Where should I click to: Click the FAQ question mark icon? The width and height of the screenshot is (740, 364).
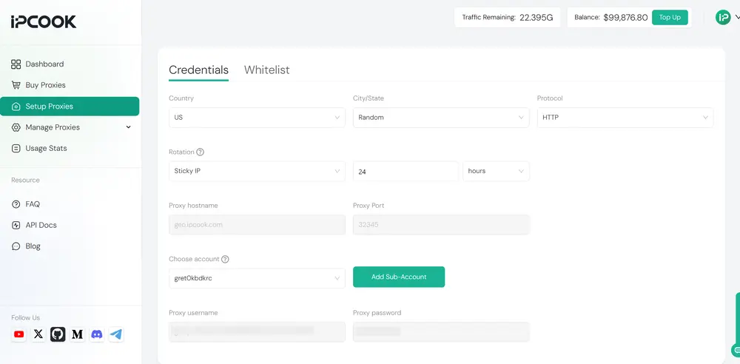tap(16, 204)
